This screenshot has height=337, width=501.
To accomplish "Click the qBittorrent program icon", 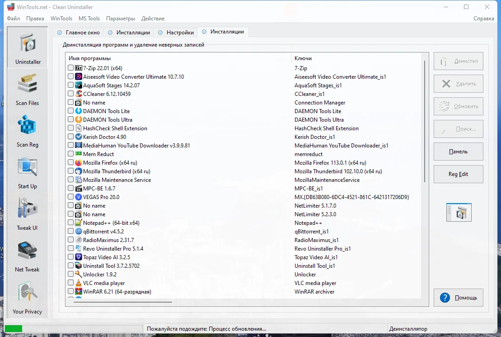I will click(79, 232).
